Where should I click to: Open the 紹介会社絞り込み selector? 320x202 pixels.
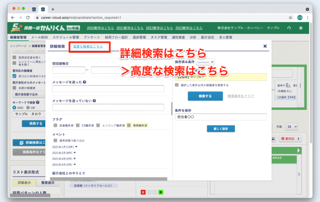(x=29, y=94)
